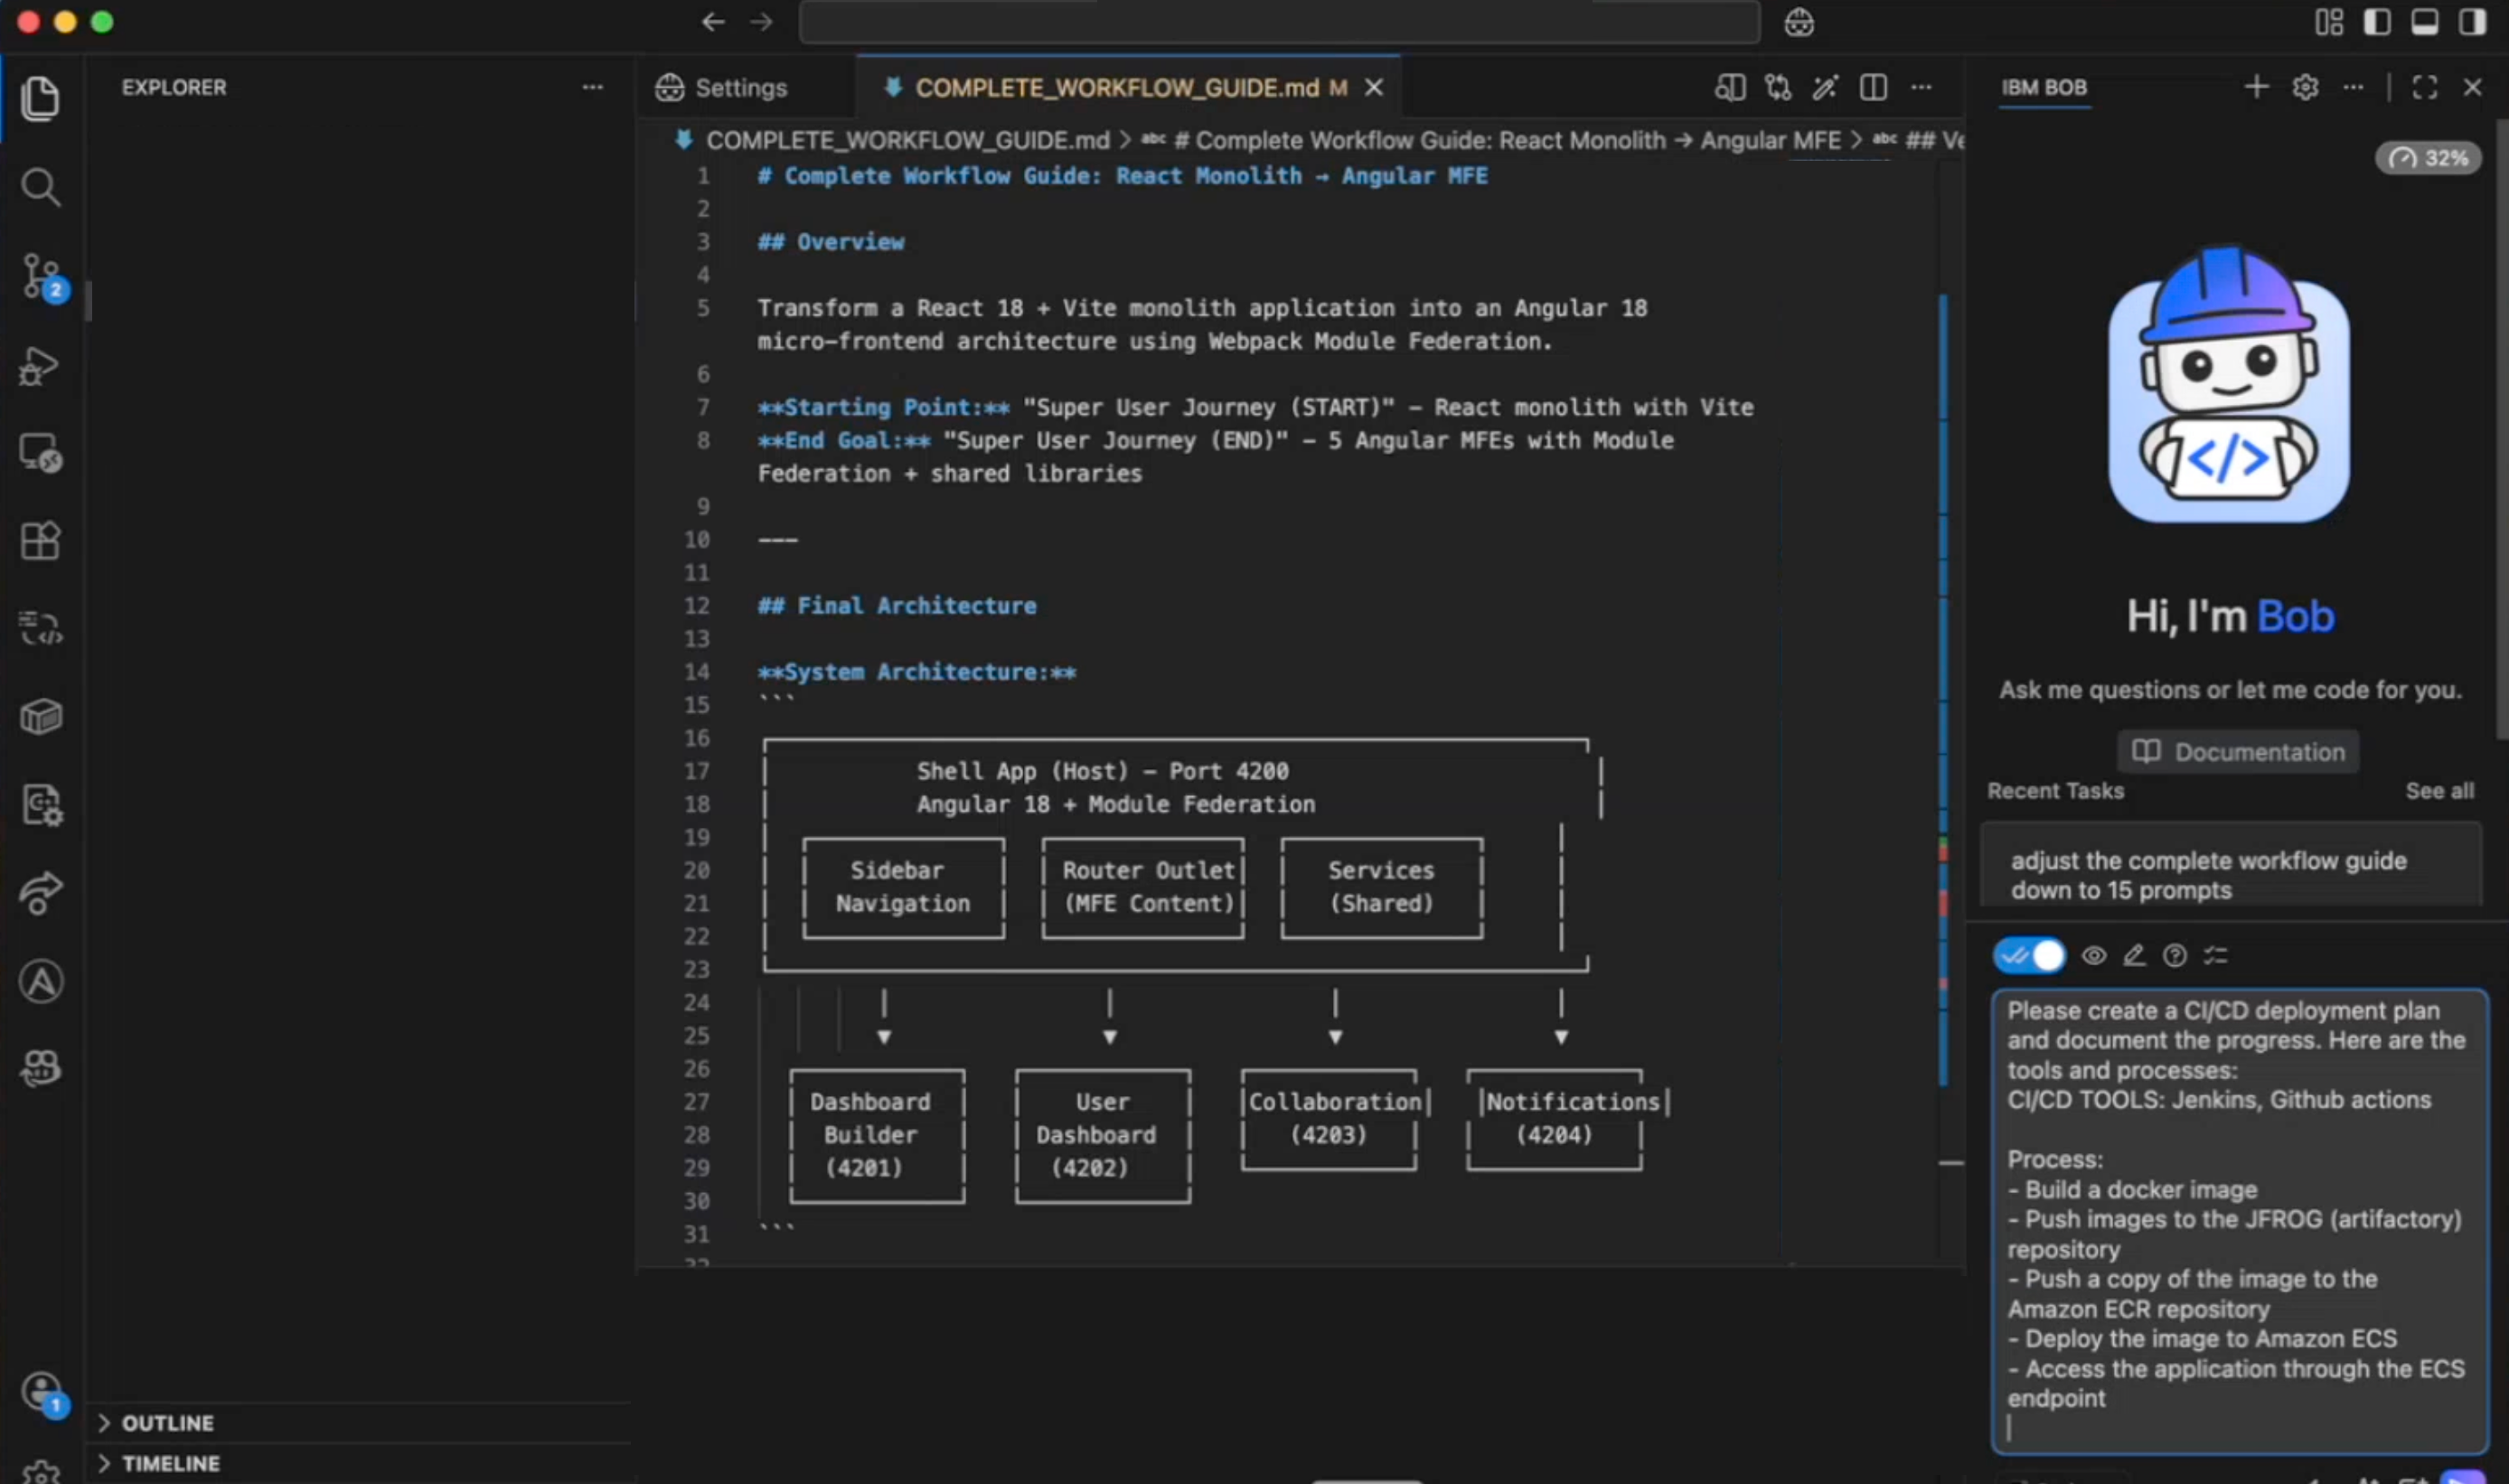This screenshot has height=1484, width=2509.
Task: Click Customize Layout icon in title bar
Action: click(2329, 22)
